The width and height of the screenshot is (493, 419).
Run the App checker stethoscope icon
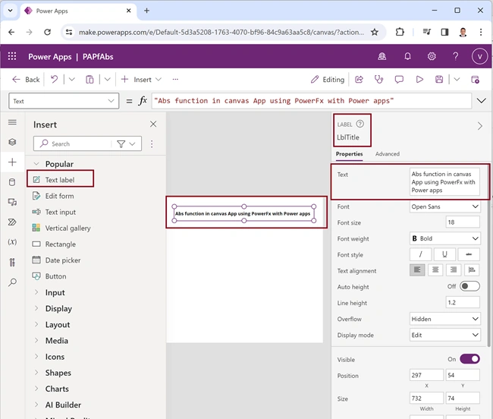click(379, 79)
